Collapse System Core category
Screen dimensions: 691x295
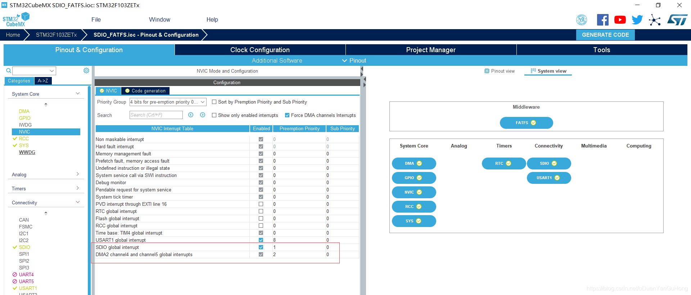point(78,94)
